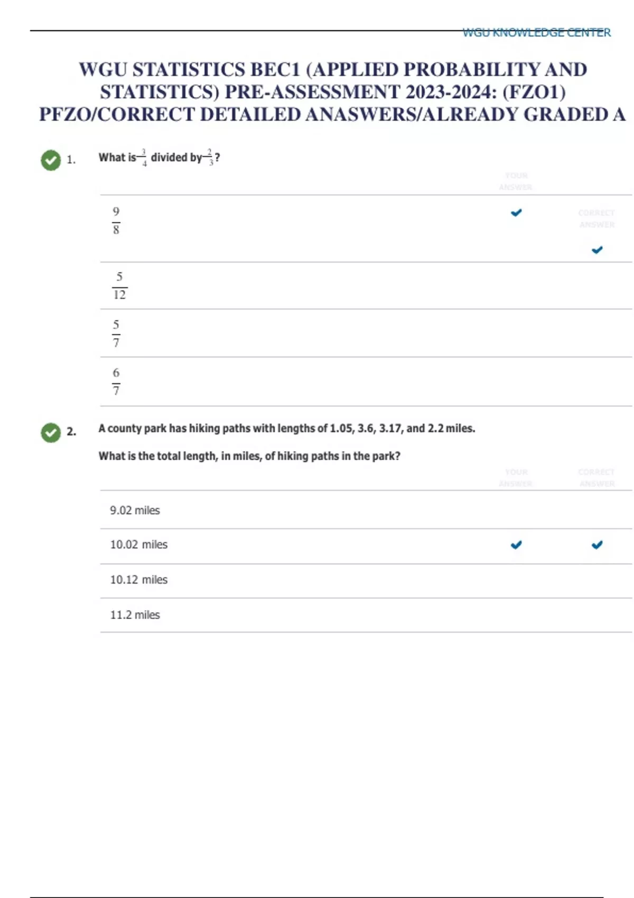Choose the 6/7 answer option
This screenshot has width=634, height=898.
pos(116,381)
